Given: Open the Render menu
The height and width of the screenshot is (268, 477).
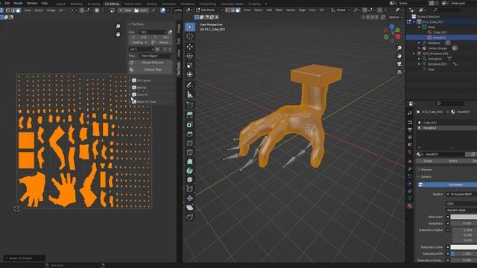Looking at the screenshot, I should click(18, 3).
